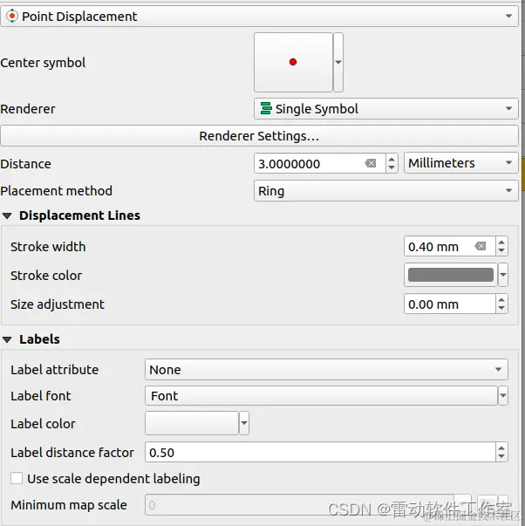This screenshot has height=526, width=525.
Task: Increase Size adjustment with the up arrow
Action: (x=501, y=299)
